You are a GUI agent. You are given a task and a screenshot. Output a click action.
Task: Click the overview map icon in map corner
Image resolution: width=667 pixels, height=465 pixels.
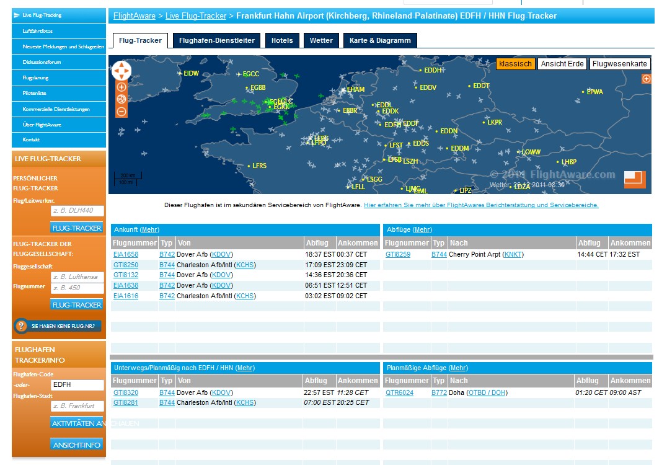(635, 179)
